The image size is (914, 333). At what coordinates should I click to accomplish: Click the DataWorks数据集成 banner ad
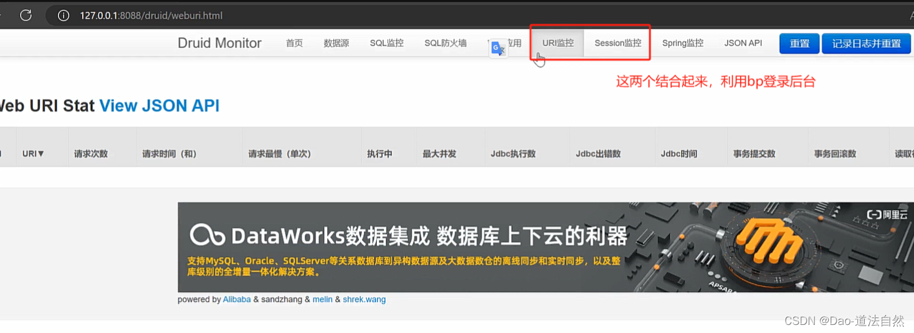[x=546, y=247]
